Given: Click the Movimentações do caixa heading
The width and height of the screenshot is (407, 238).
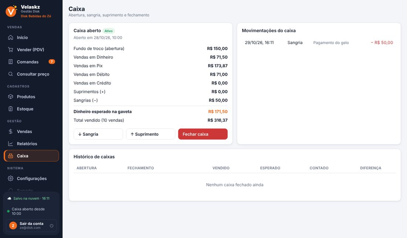Looking at the screenshot, I should tap(269, 31).
